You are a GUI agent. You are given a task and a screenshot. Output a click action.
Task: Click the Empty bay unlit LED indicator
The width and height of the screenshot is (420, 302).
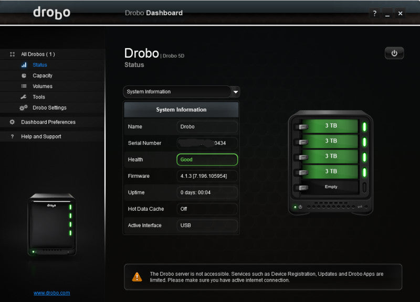point(364,187)
